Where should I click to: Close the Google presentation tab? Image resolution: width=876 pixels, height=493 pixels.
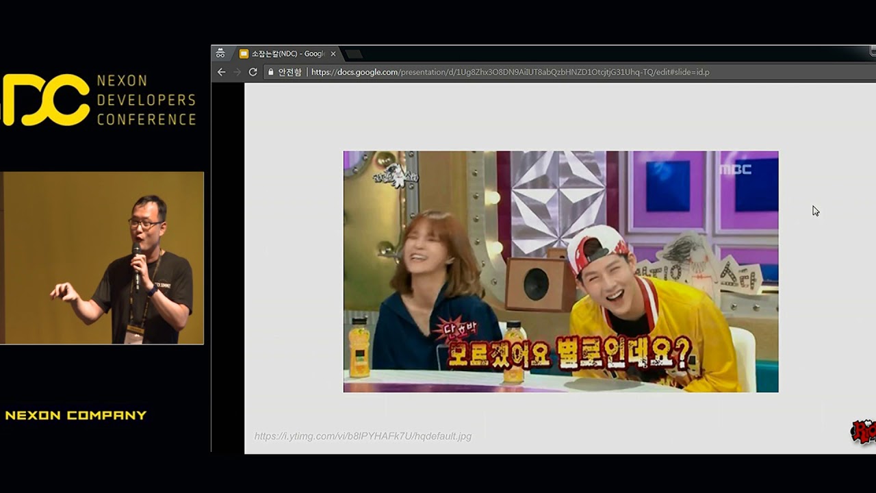(x=333, y=53)
